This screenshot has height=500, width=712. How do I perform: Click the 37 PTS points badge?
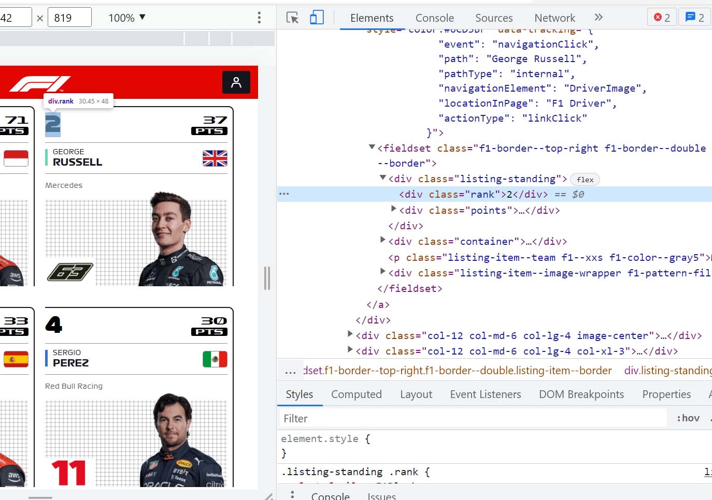209,125
